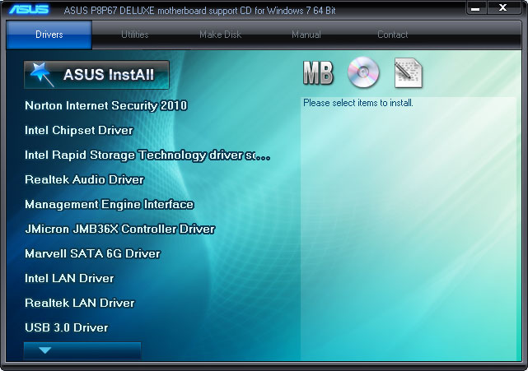528x371 pixels.
Task: Open the Make Disk tab
Action: [220, 35]
